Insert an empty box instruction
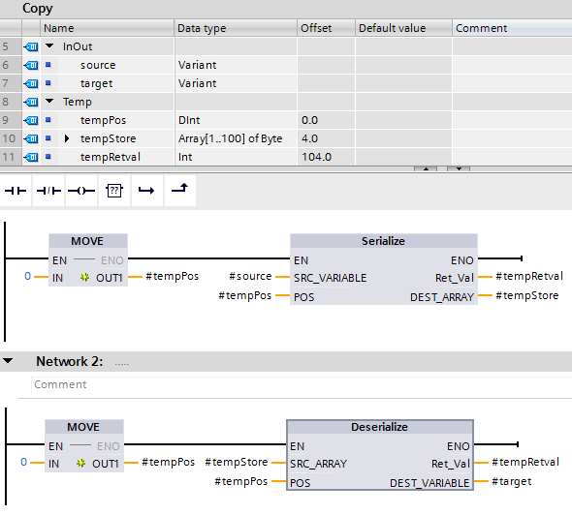572x515 pixels. point(114,191)
